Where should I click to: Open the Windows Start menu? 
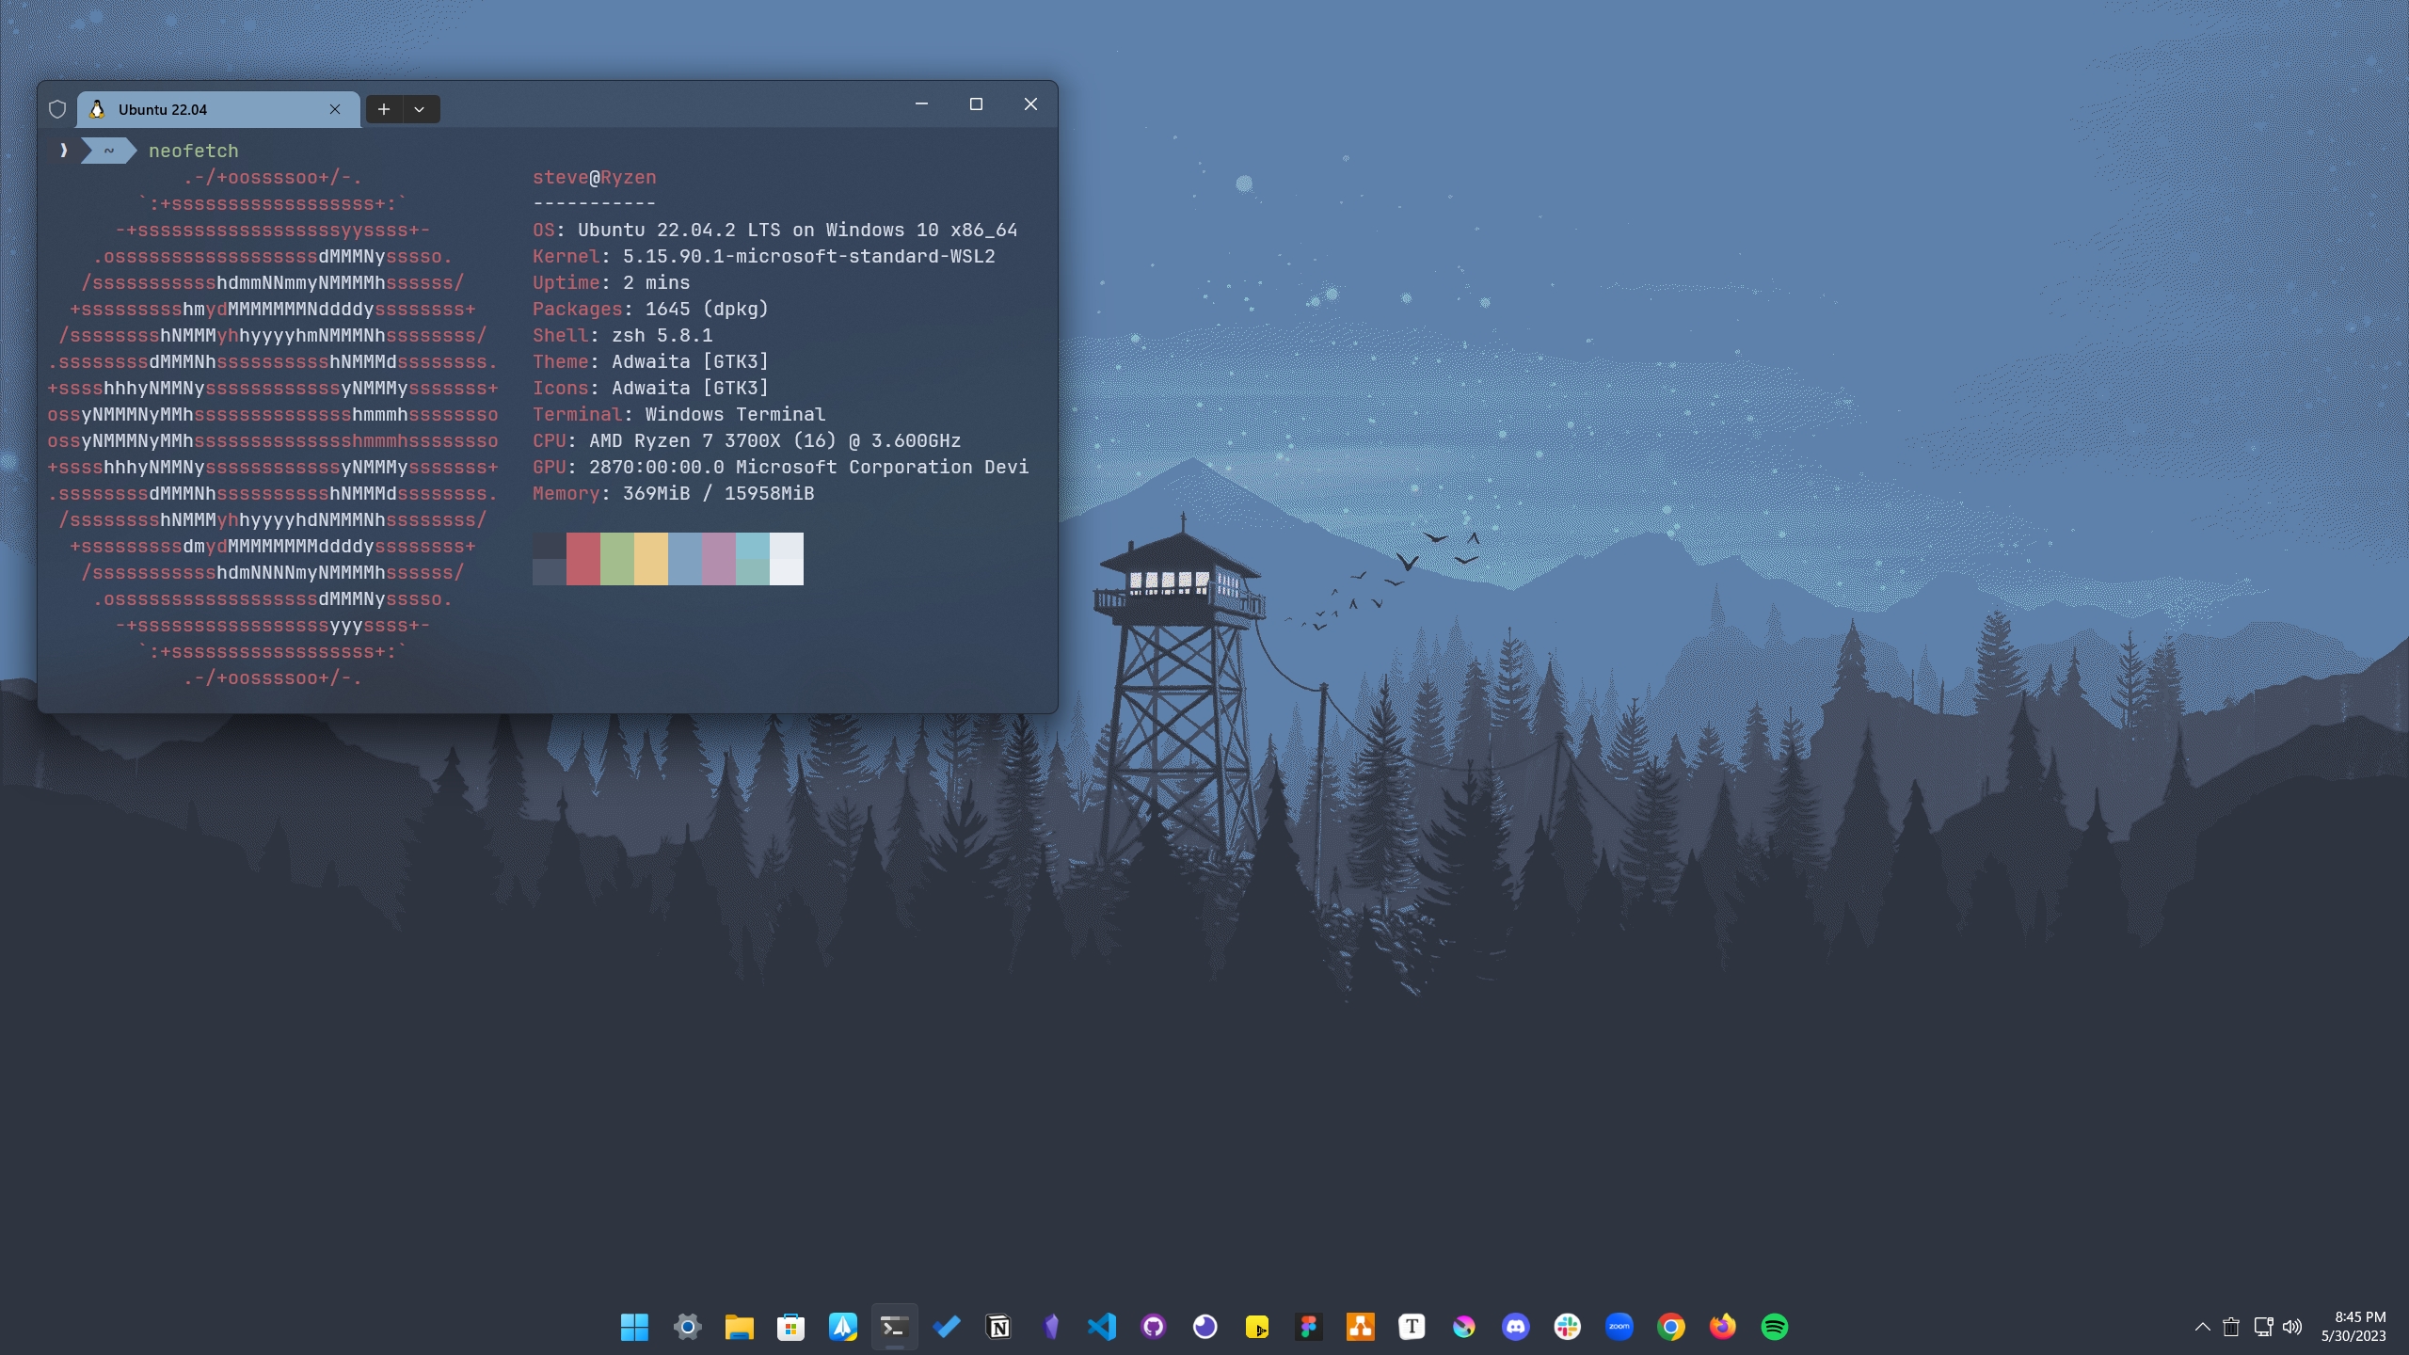635,1327
